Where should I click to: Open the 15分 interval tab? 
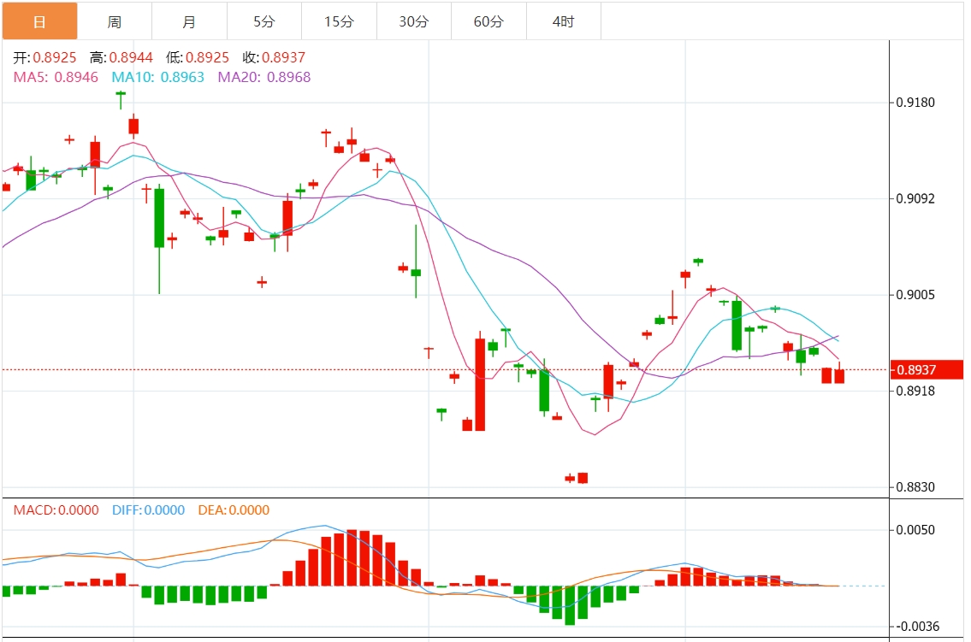coord(340,21)
